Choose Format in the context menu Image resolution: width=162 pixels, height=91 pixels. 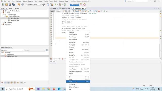(78, 50)
